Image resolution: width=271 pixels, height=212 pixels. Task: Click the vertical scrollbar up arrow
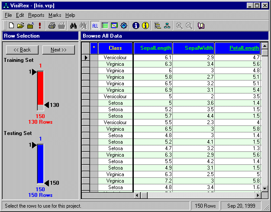point(265,45)
